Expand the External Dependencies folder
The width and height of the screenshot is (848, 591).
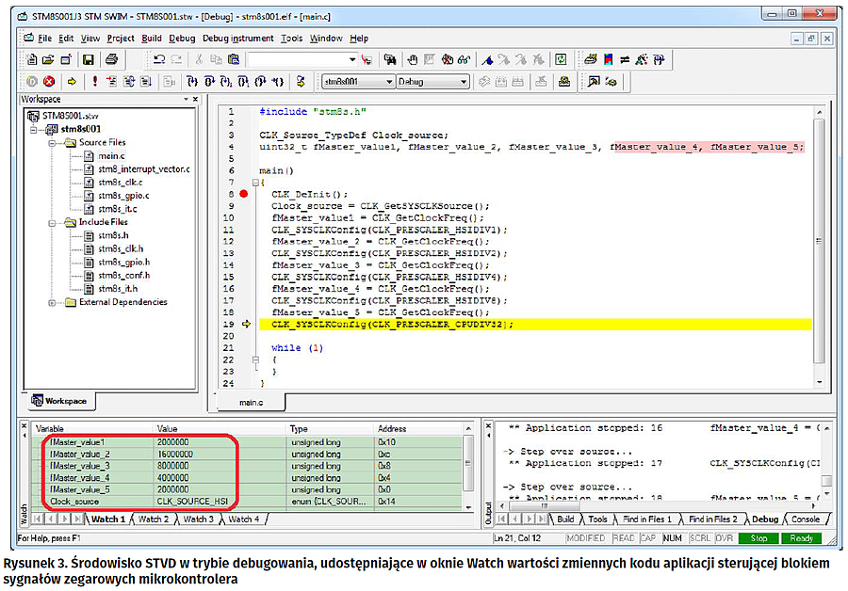[x=52, y=302]
